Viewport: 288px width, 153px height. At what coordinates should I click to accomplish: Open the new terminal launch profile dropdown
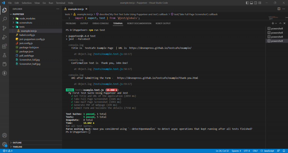[x=276, y=23]
